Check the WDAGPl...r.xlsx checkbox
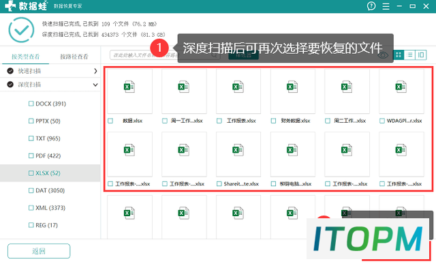 (x=382, y=121)
